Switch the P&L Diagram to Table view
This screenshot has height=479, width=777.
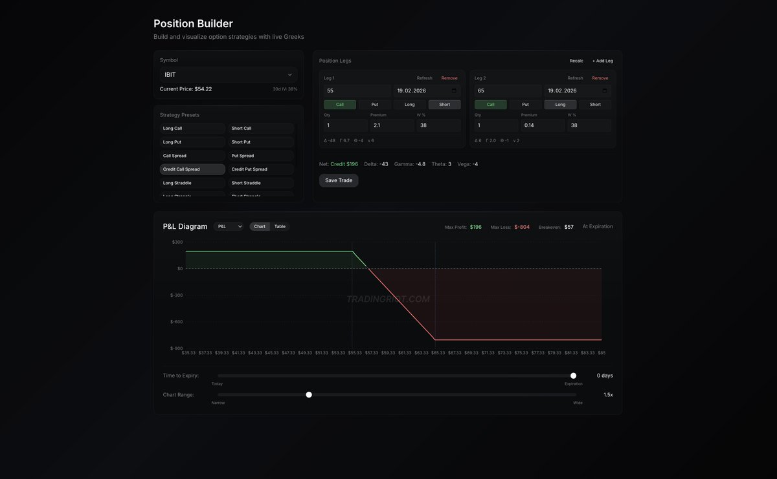tap(280, 226)
